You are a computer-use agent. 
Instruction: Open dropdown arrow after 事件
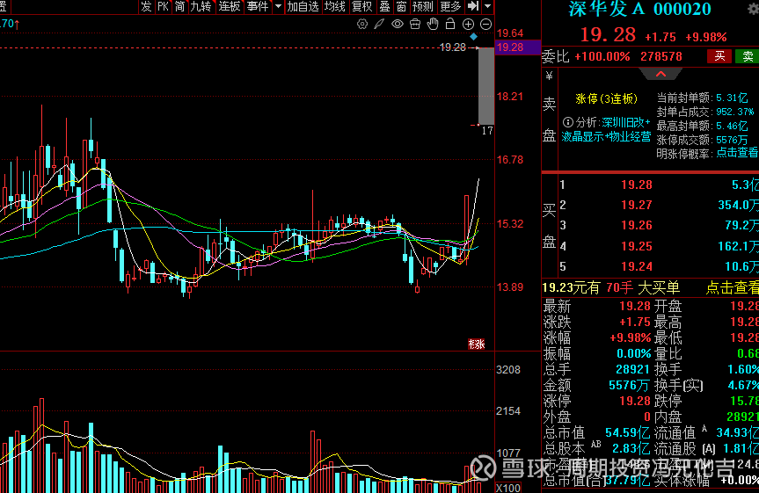click(278, 6)
